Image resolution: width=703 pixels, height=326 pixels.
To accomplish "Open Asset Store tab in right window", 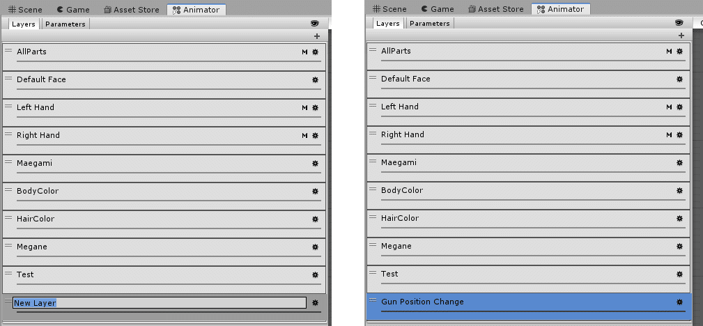I will click(x=496, y=9).
